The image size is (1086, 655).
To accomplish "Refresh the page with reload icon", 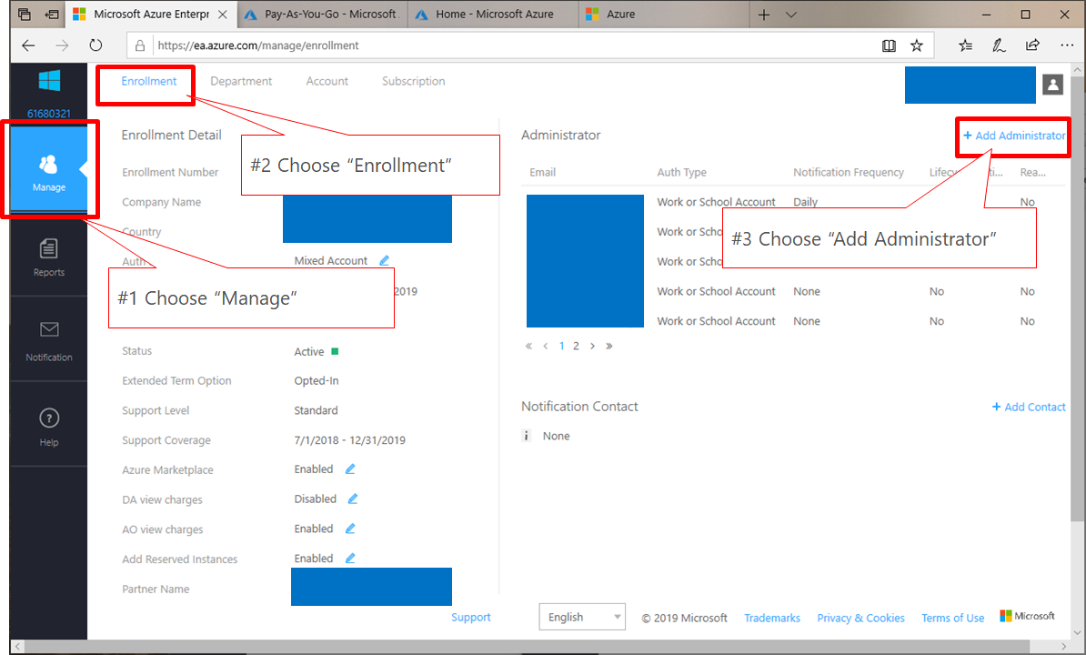I will point(96,45).
